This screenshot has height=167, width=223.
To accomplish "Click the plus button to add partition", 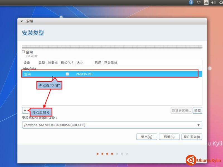I will pyautogui.click(x=25, y=110).
